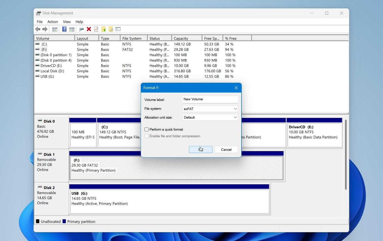
Task: Select the 100 MB EFI partition block
Action: 83,135
